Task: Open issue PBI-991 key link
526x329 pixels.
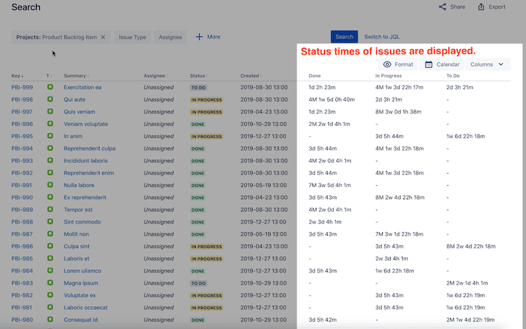Action: [22, 185]
